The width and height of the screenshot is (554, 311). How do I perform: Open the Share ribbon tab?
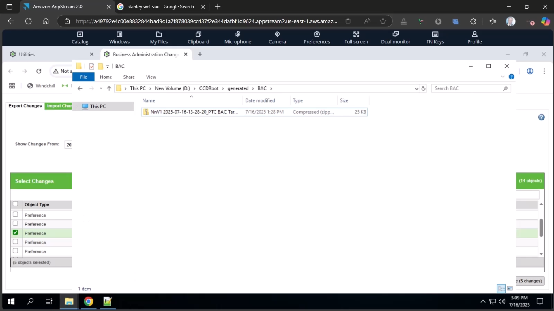pyautogui.click(x=129, y=77)
